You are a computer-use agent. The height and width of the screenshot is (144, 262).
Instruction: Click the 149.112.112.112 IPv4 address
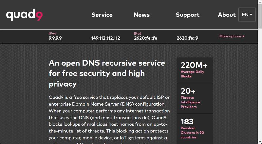[105, 38]
